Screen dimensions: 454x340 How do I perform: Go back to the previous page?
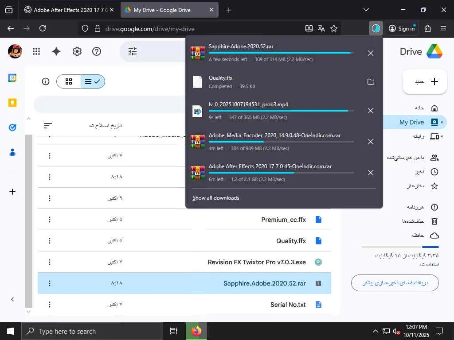pyautogui.click(x=11, y=28)
